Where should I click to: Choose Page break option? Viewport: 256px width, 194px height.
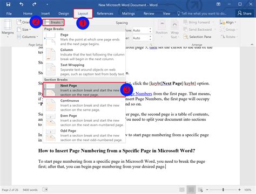tap(84, 39)
